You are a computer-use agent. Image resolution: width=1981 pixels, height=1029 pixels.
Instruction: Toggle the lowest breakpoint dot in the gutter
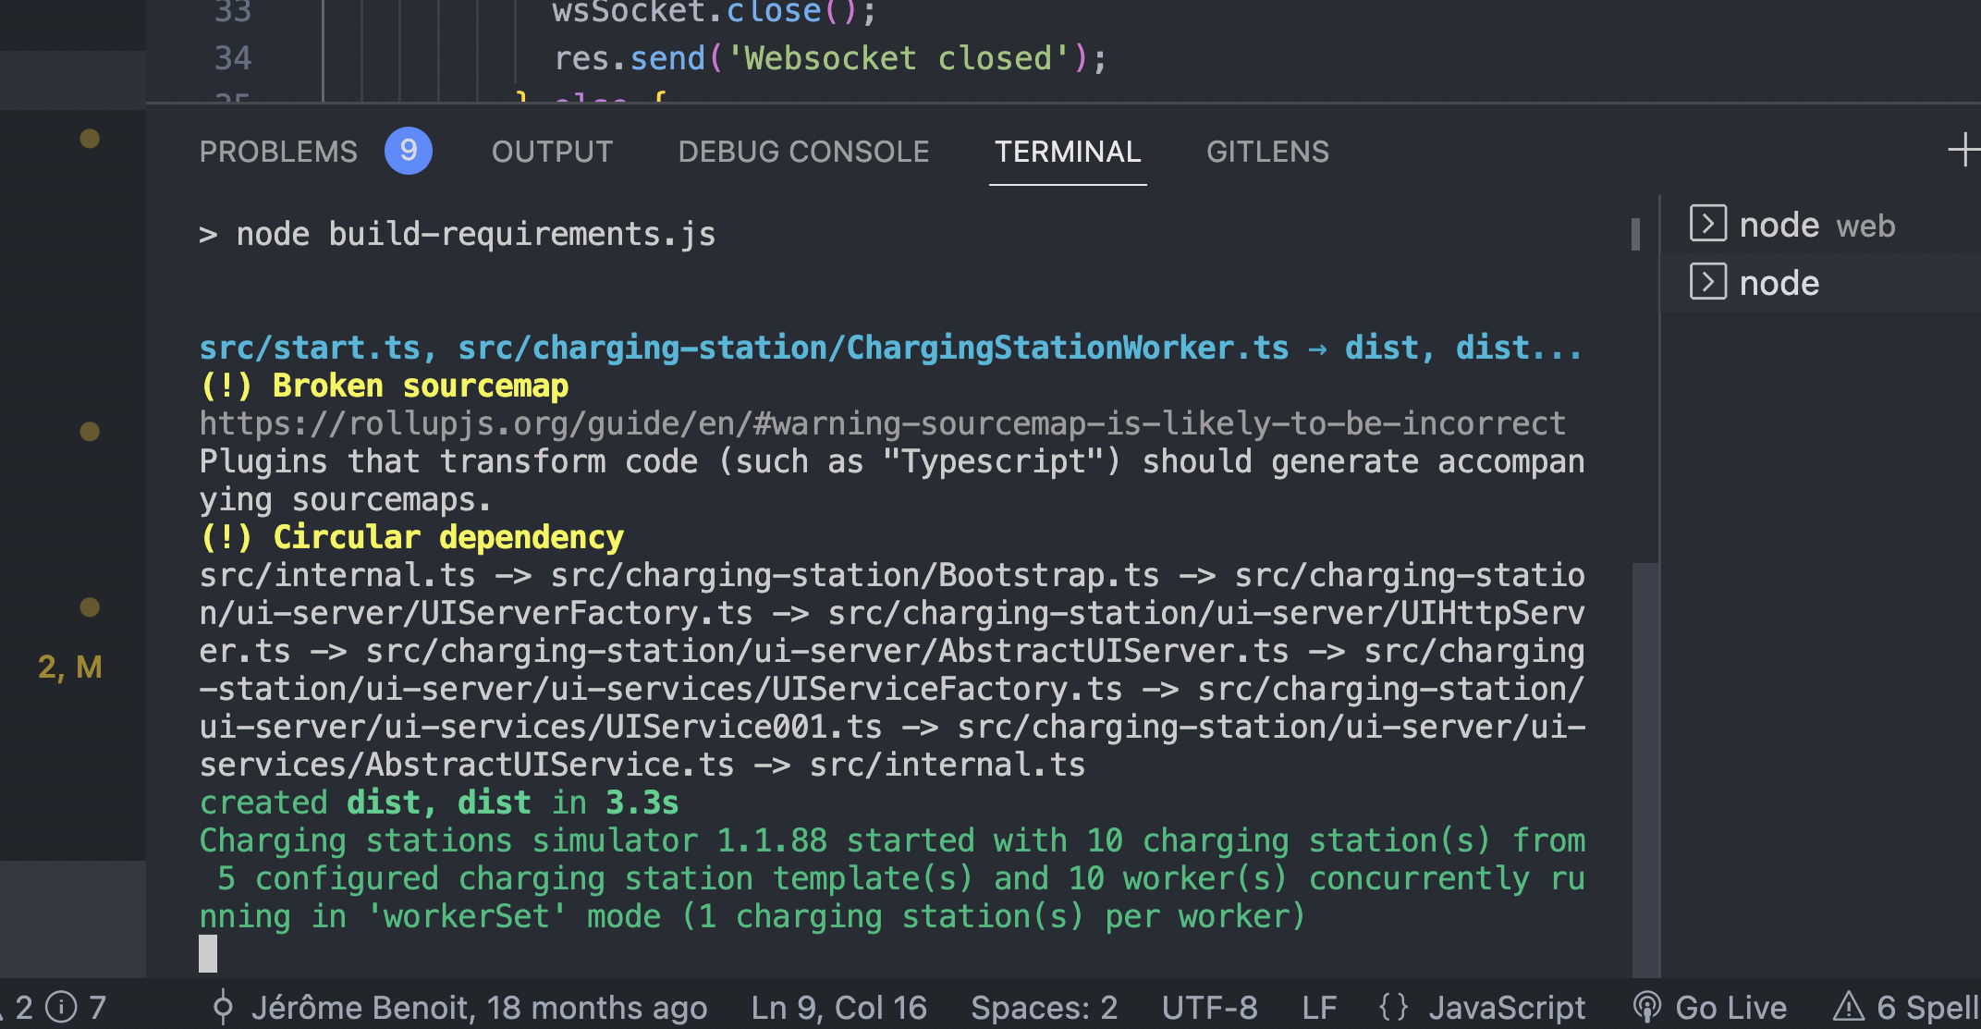[x=90, y=608]
